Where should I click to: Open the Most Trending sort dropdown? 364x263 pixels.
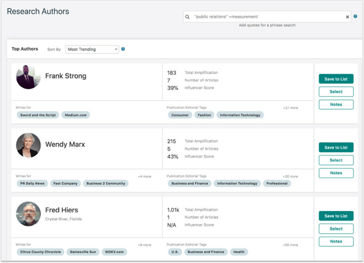click(x=92, y=49)
